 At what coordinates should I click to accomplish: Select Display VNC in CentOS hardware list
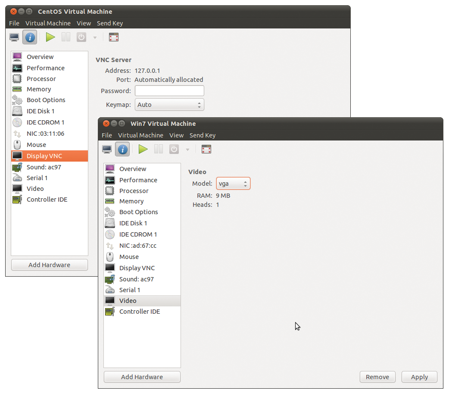click(x=50, y=156)
